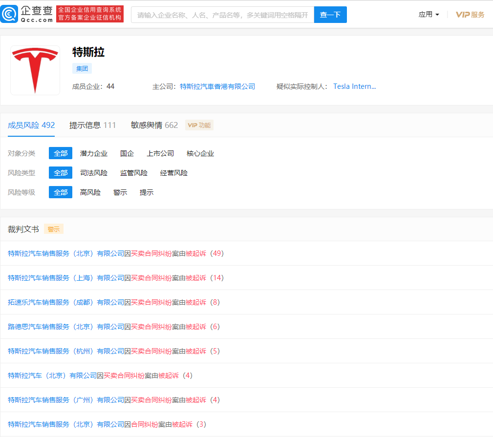Open VIP服务 link

pos(470,15)
